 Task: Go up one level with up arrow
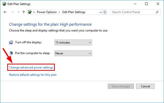(24, 12)
